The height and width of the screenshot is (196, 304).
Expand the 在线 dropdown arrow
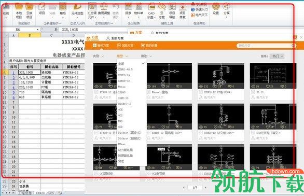click(x=6, y=17)
